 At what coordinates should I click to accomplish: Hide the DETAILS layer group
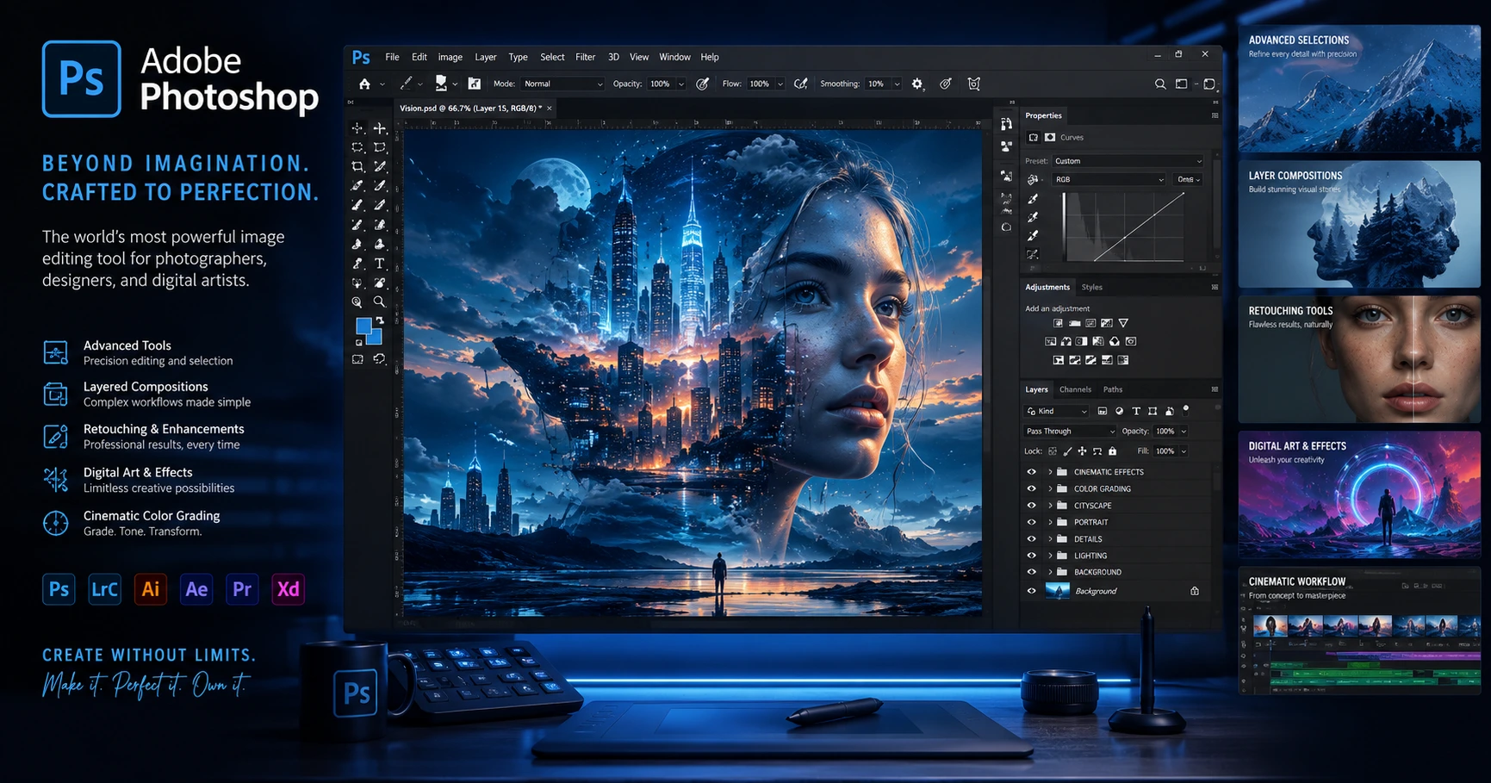(x=1031, y=538)
